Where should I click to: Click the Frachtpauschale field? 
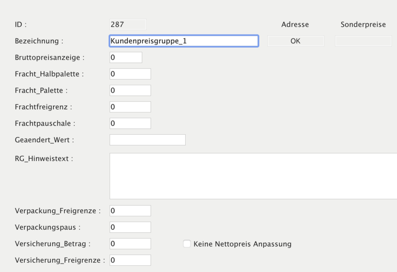pyautogui.click(x=130, y=123)
